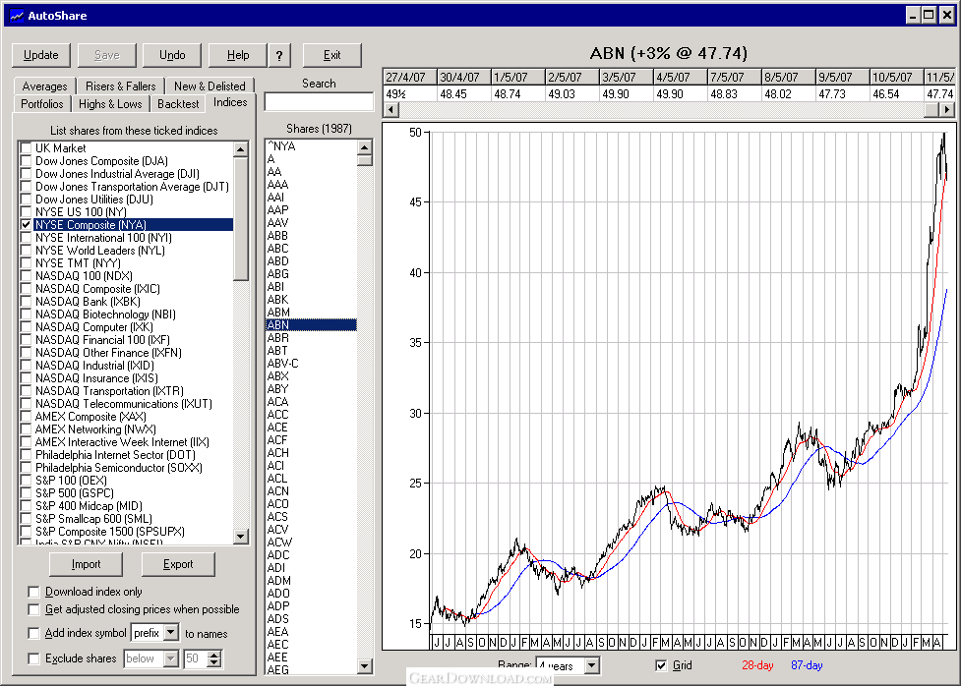Click the question mark help button

point(279,55)
